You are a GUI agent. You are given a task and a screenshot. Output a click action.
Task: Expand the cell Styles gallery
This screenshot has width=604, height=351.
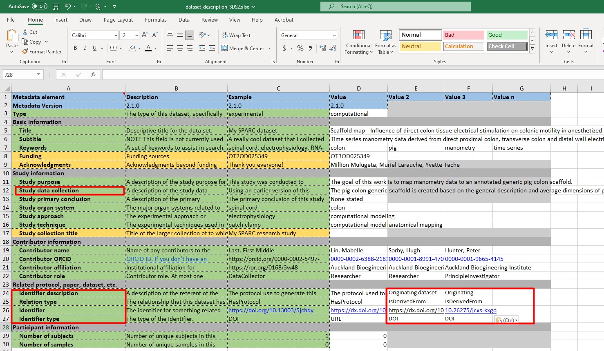[x=532, y=49]
